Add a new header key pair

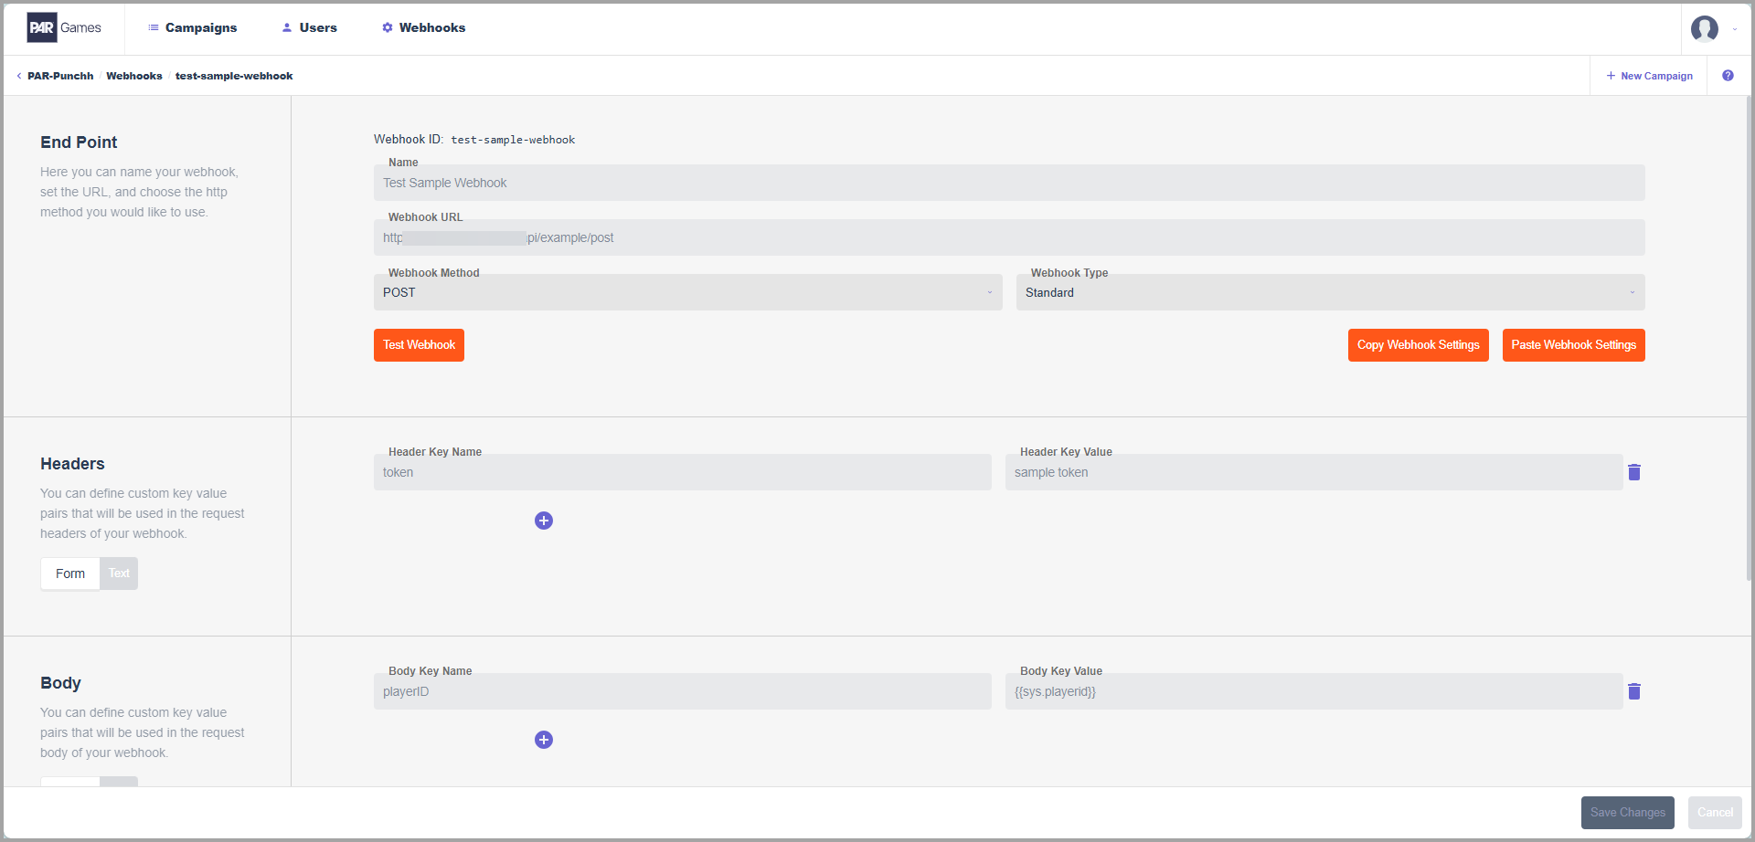pyautogui.click(x=544, y=521)
